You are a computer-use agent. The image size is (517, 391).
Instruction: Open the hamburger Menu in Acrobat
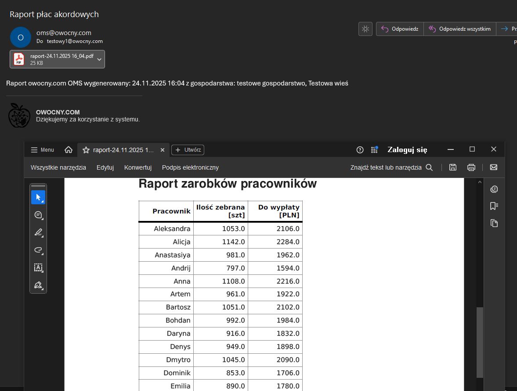43,150
